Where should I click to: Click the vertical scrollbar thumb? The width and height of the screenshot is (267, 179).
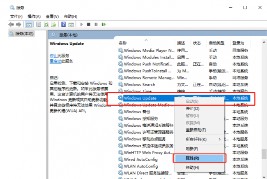point(264,154)
